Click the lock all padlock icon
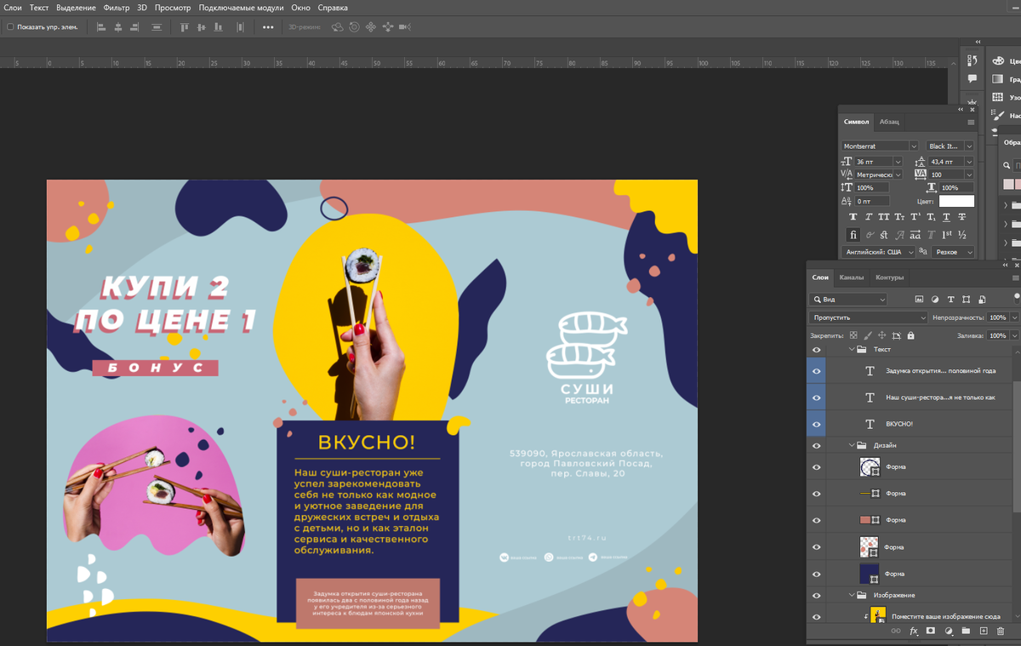This screenshot has width=1021, height=646. point(911,335)
